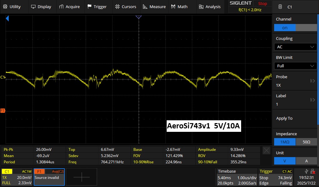Click the Acquire waveform icon
Screen dimensions: 319x187
click(x=61, y=7)
